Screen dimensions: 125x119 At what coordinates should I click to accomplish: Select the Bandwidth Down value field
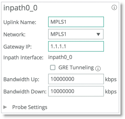pyautogui.click(x=76, y=91)
